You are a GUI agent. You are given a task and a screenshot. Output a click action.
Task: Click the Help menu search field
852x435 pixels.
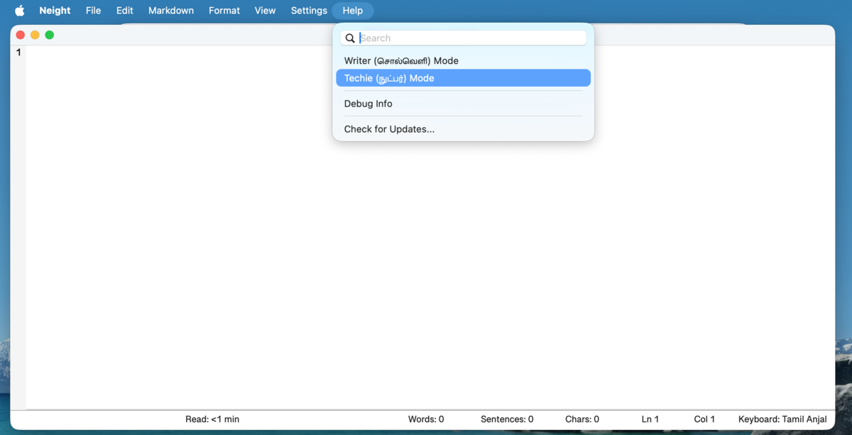(464, 38)
